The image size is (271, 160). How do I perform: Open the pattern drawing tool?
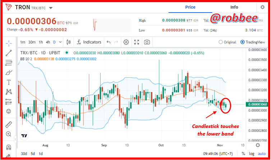point(9,92)
